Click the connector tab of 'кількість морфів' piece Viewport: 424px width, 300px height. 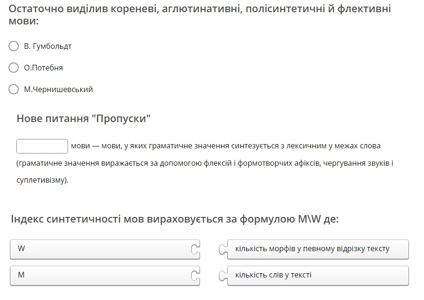click(x=224, y=249)
